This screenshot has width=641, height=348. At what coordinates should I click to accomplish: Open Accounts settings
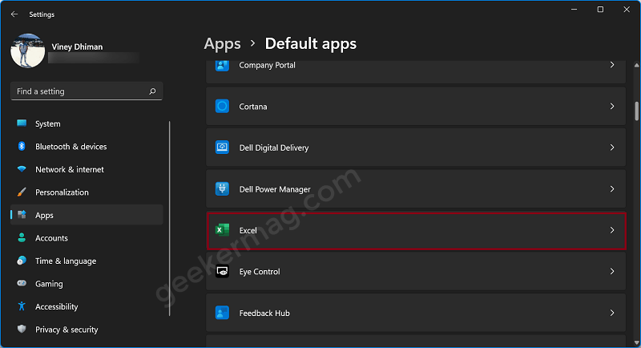(x=87, y=238)
